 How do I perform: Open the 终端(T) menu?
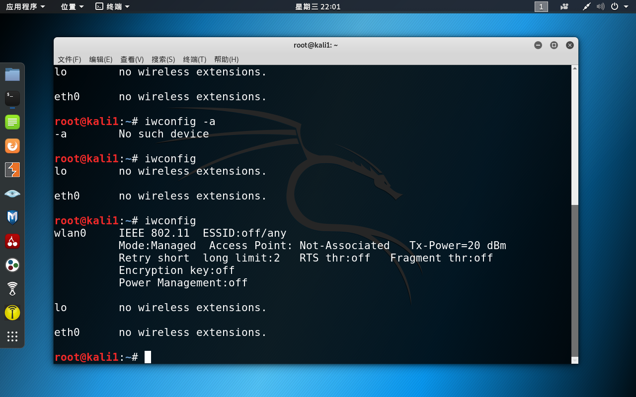[x=195, y=59]
